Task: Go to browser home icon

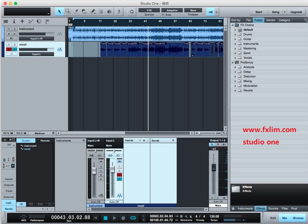Action: point(233,209)
